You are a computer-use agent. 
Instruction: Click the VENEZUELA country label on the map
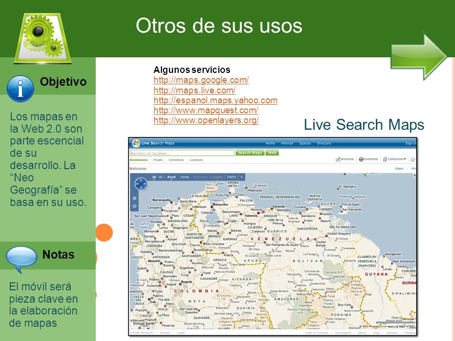click(281, 239)
